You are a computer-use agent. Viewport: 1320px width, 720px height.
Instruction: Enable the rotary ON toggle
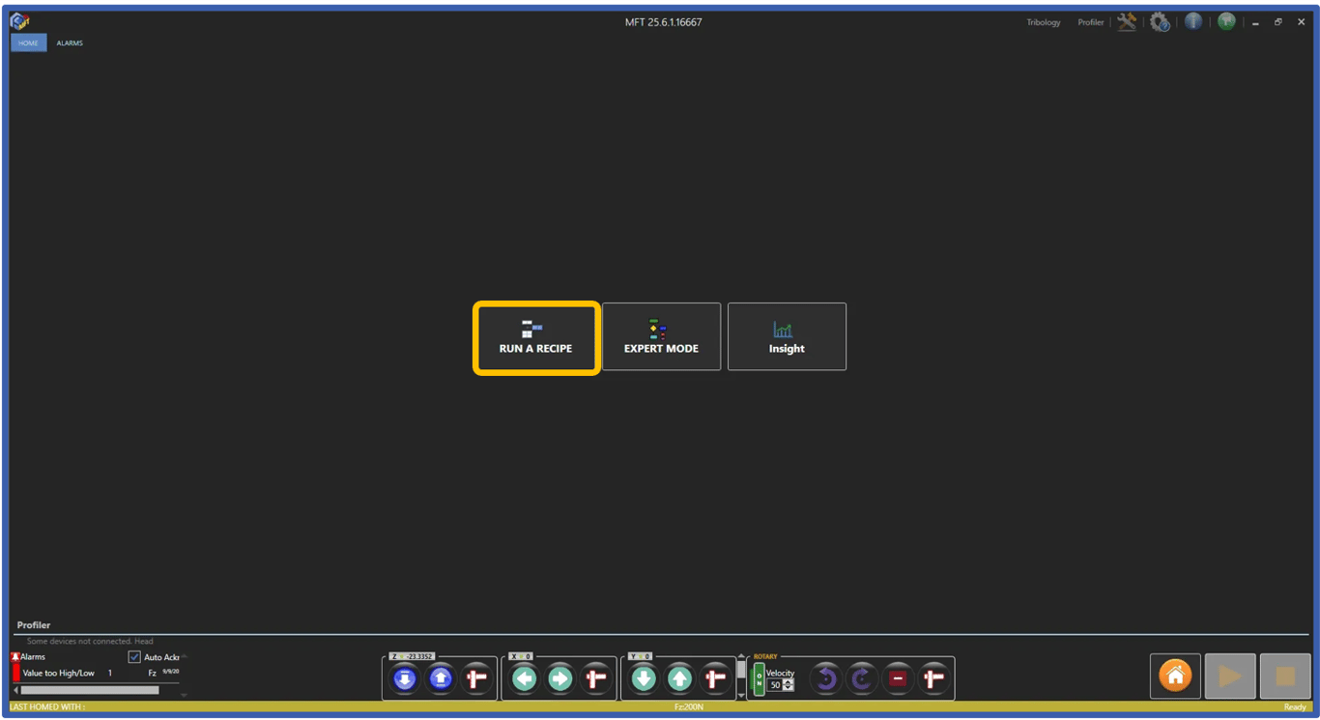coord(759,677)
